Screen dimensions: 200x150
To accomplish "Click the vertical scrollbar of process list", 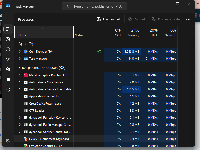I will pos(193,49).
